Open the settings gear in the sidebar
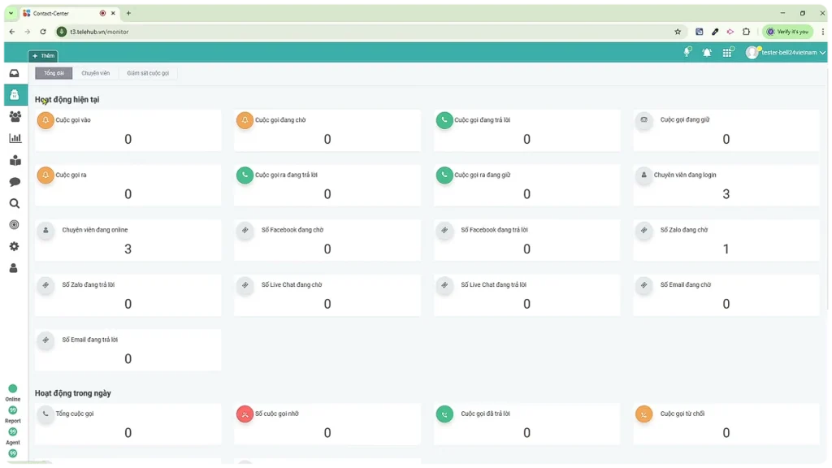The image size is (832, 468). coord(14,246)
